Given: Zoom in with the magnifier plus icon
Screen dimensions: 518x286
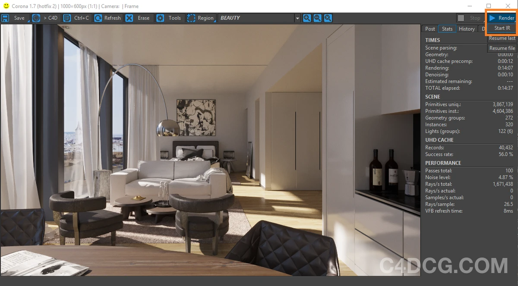Looking at the screenshot, I should click(307, 18).
